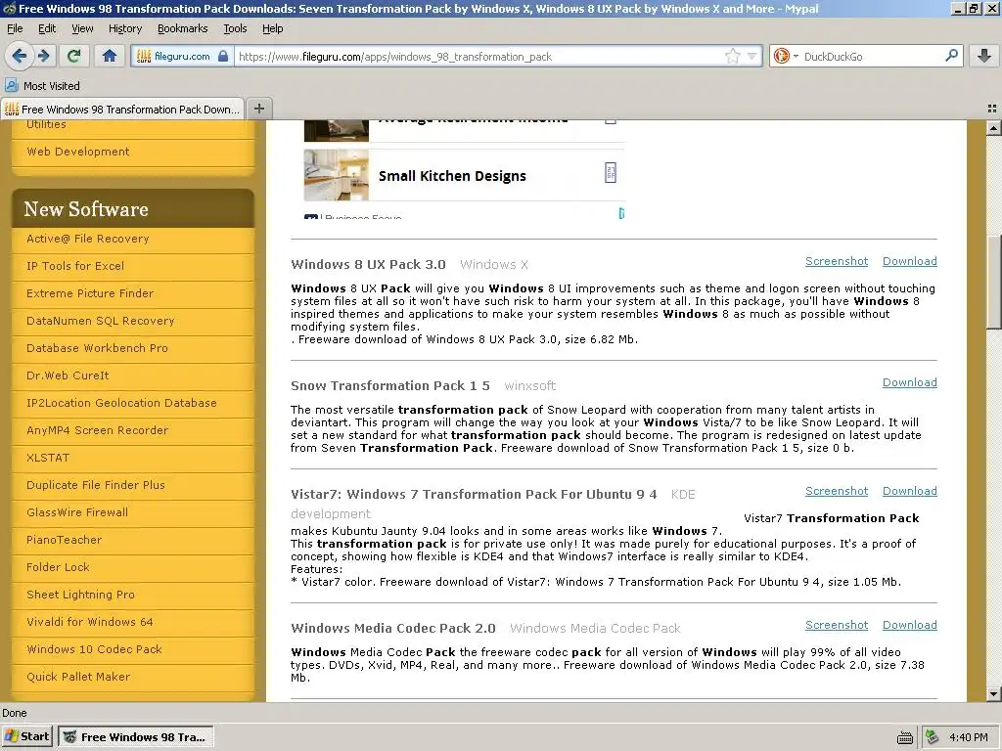Open the tab groups icon
1002x751 pixels.
(x=992, y=109)
